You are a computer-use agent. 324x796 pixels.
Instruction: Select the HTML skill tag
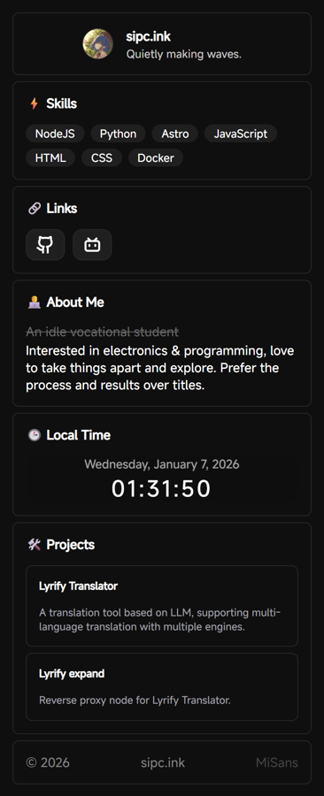pos(50,158)
